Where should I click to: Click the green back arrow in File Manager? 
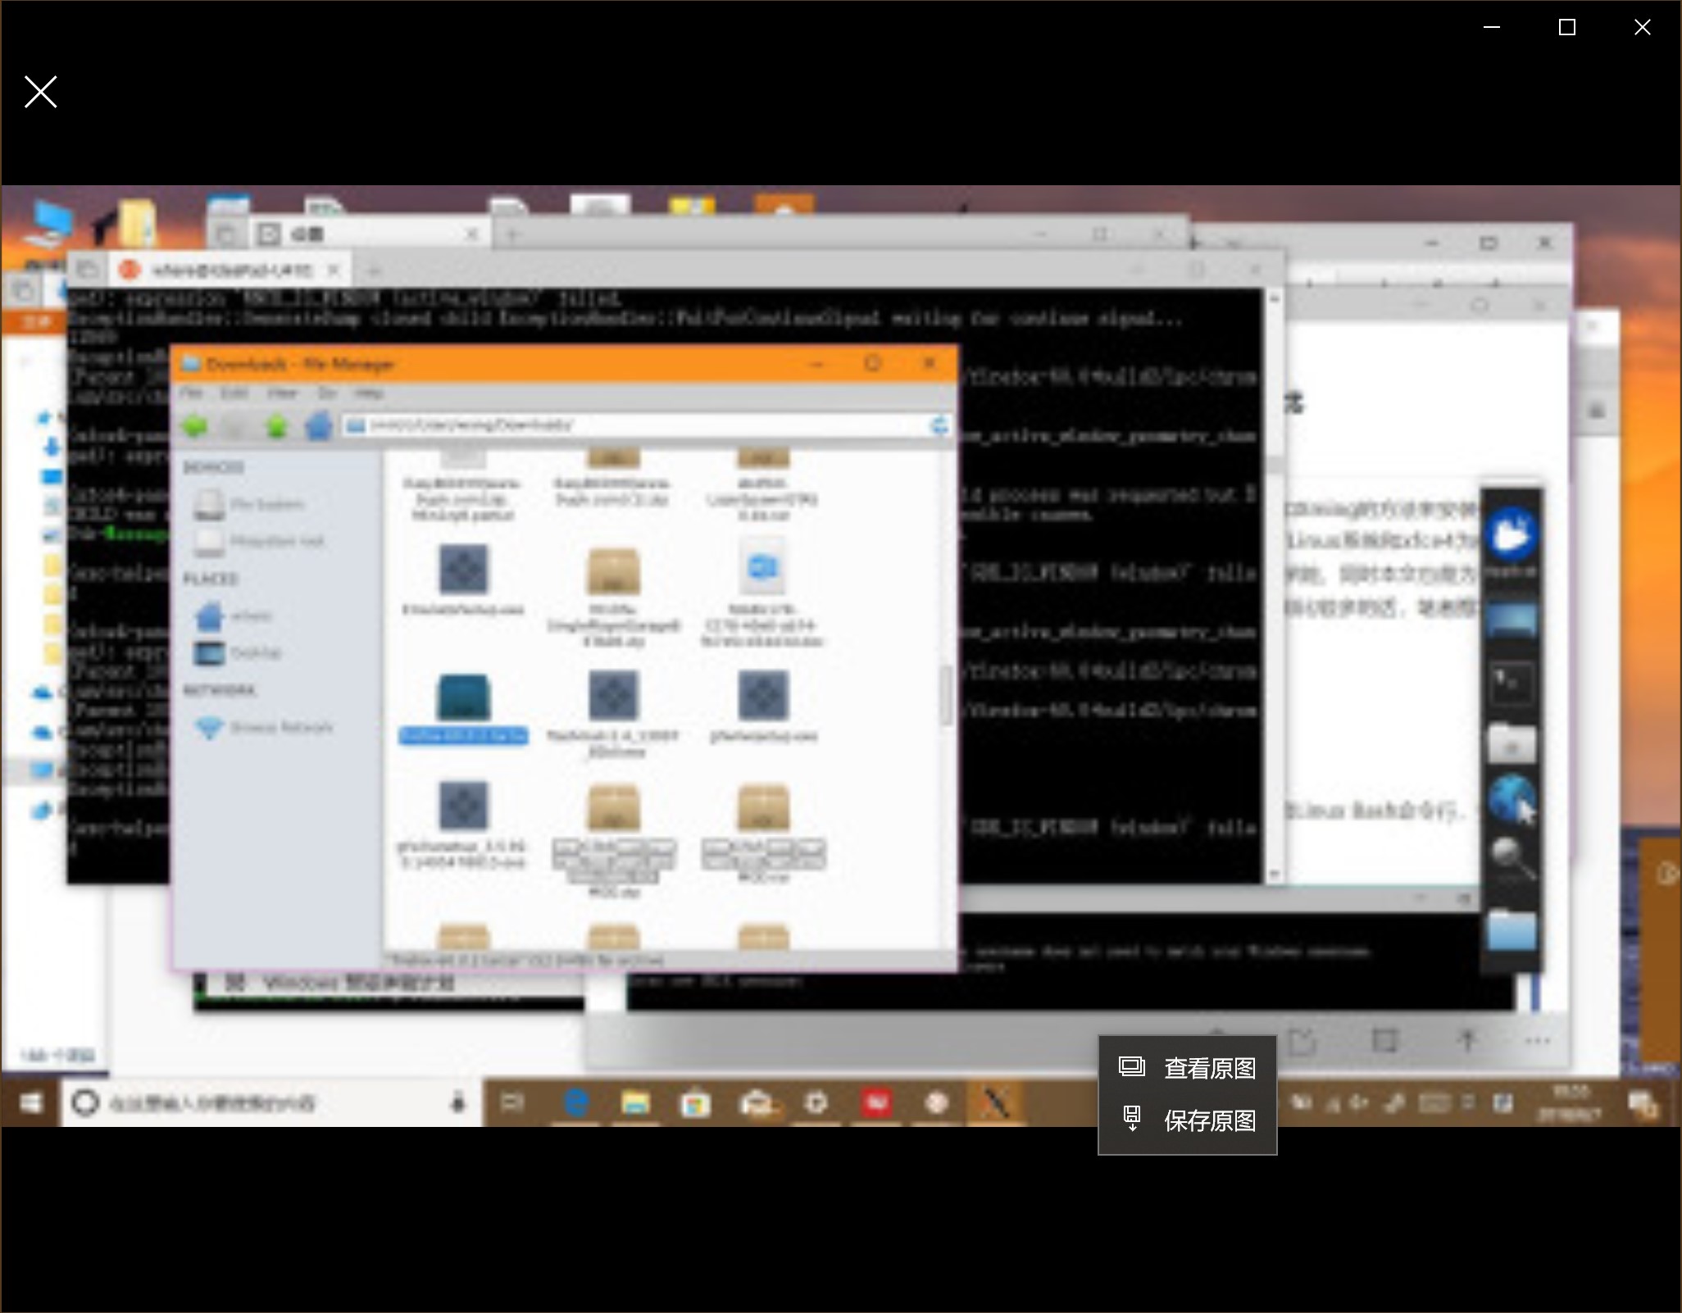point(195,425)
